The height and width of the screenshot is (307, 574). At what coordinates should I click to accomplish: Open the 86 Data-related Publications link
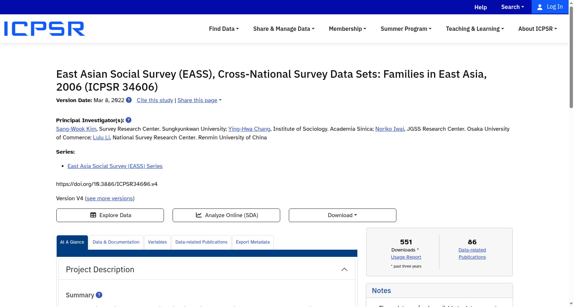(472, 254)
